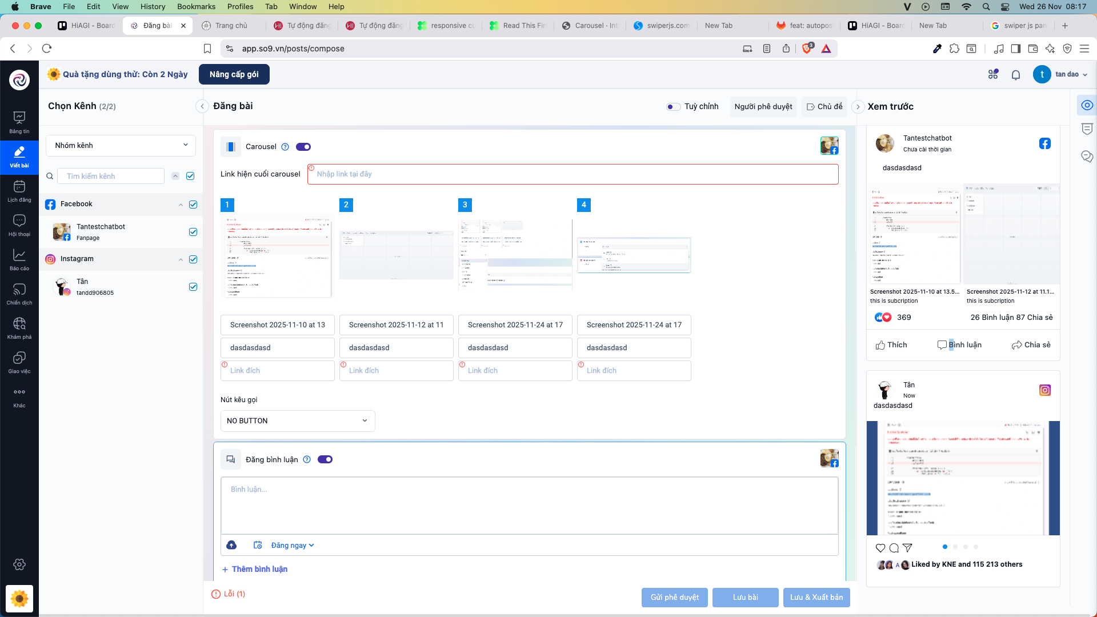Toggle the Carousel switch off
The image size is (1097, 617).
303,147
